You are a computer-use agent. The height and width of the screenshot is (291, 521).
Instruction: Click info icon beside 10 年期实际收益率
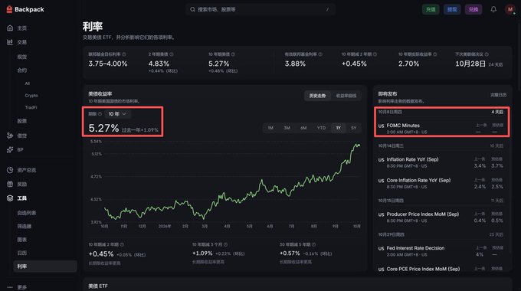435,54
